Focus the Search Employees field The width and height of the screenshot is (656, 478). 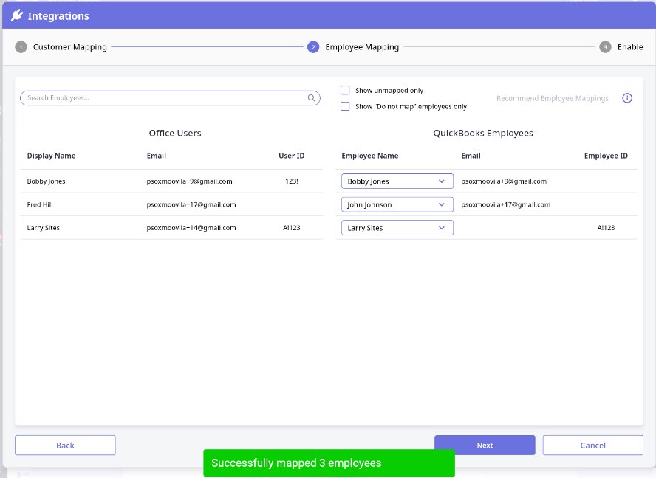(x=163, y=98)
